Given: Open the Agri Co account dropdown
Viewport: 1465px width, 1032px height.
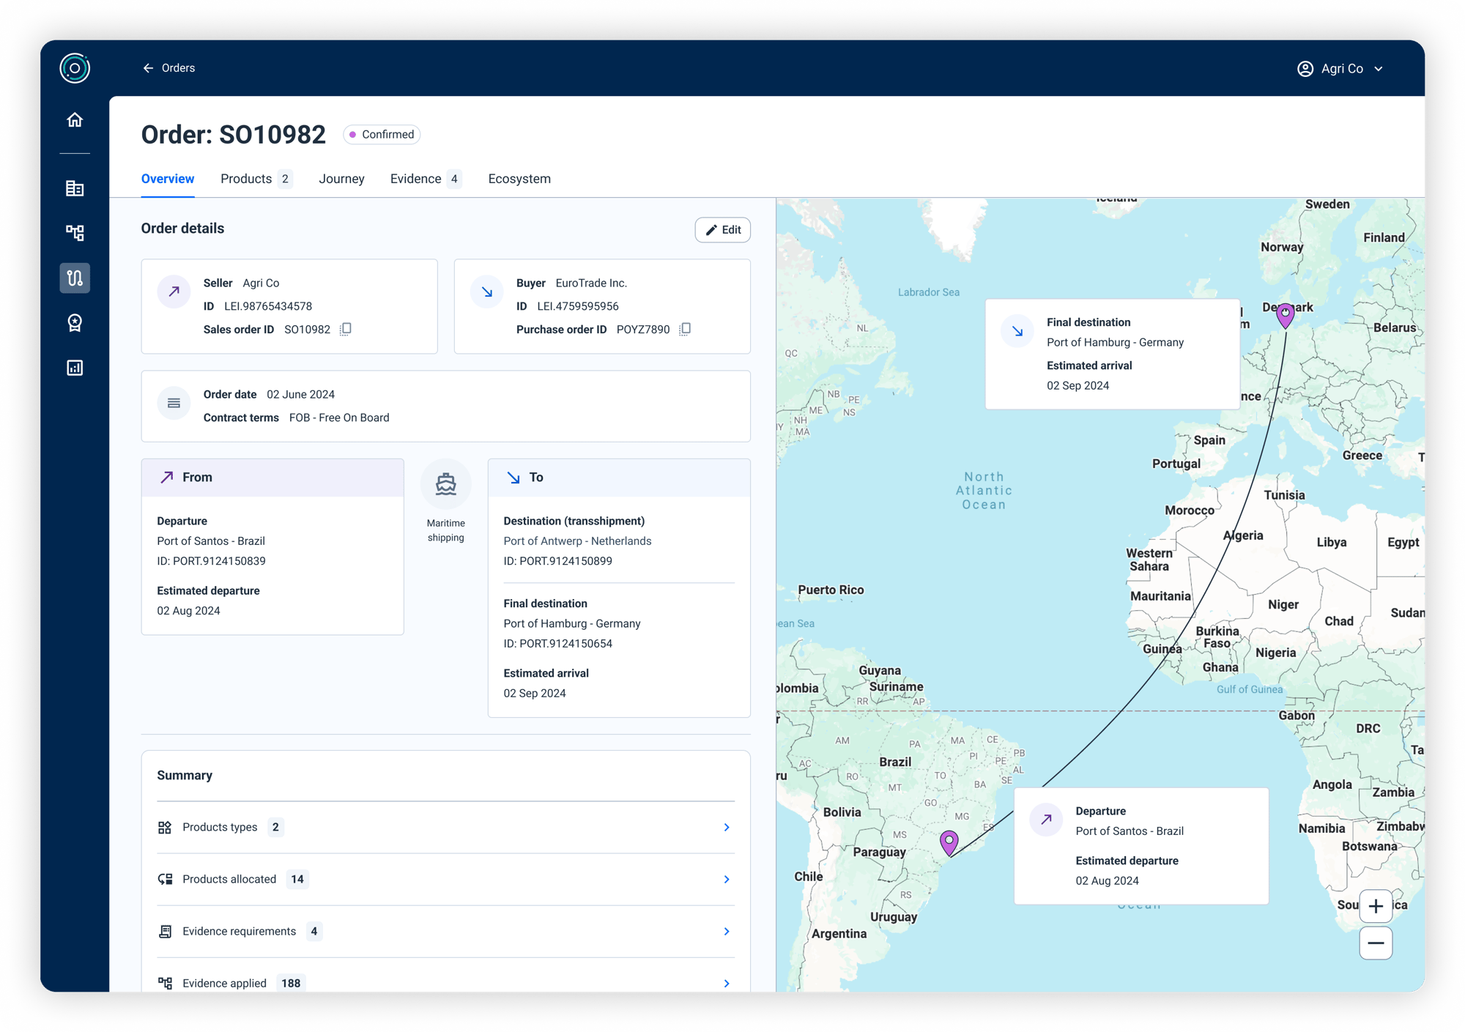Looking at the screenshot, I should click(x=1340, y=69).
